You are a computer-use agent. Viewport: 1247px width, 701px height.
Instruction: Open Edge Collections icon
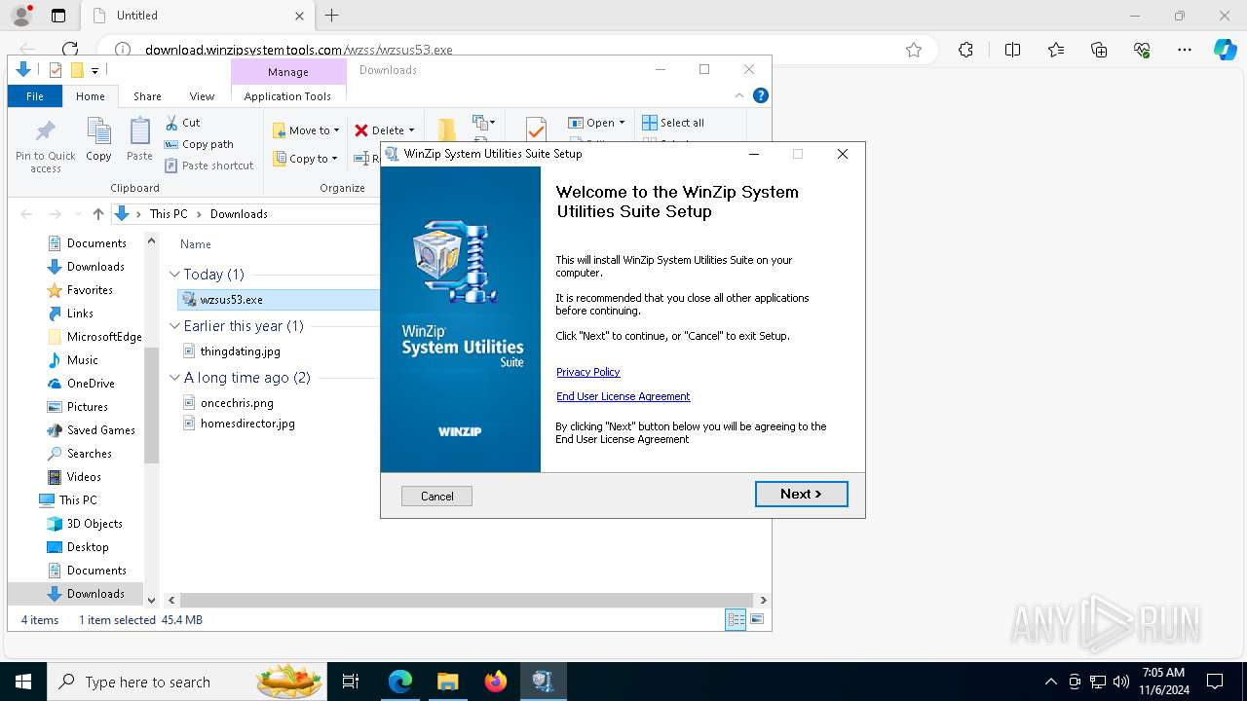click(1099, 50)
